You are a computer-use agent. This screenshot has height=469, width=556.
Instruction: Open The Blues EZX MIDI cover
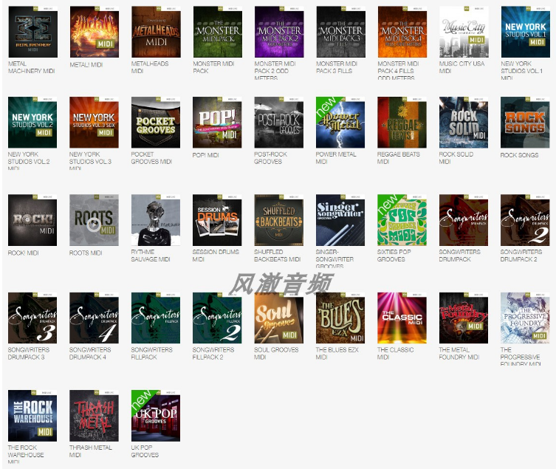340,318
